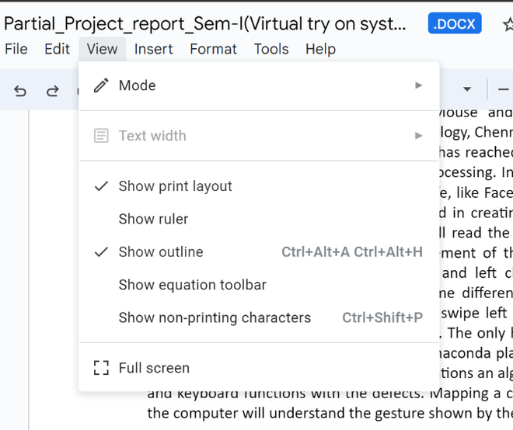Click the document title Partial_Project_report
Image resolution: width=513 pixels, height=430 pixels.
pyautogui.click(x=204, y=24)
